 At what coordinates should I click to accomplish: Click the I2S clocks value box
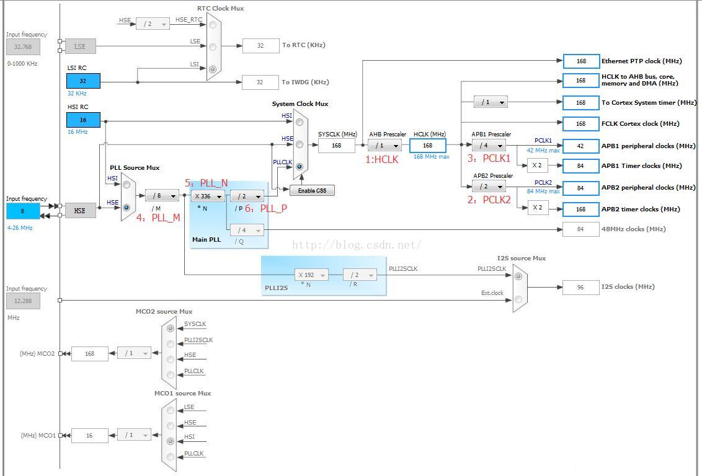[x=580, y=287]
